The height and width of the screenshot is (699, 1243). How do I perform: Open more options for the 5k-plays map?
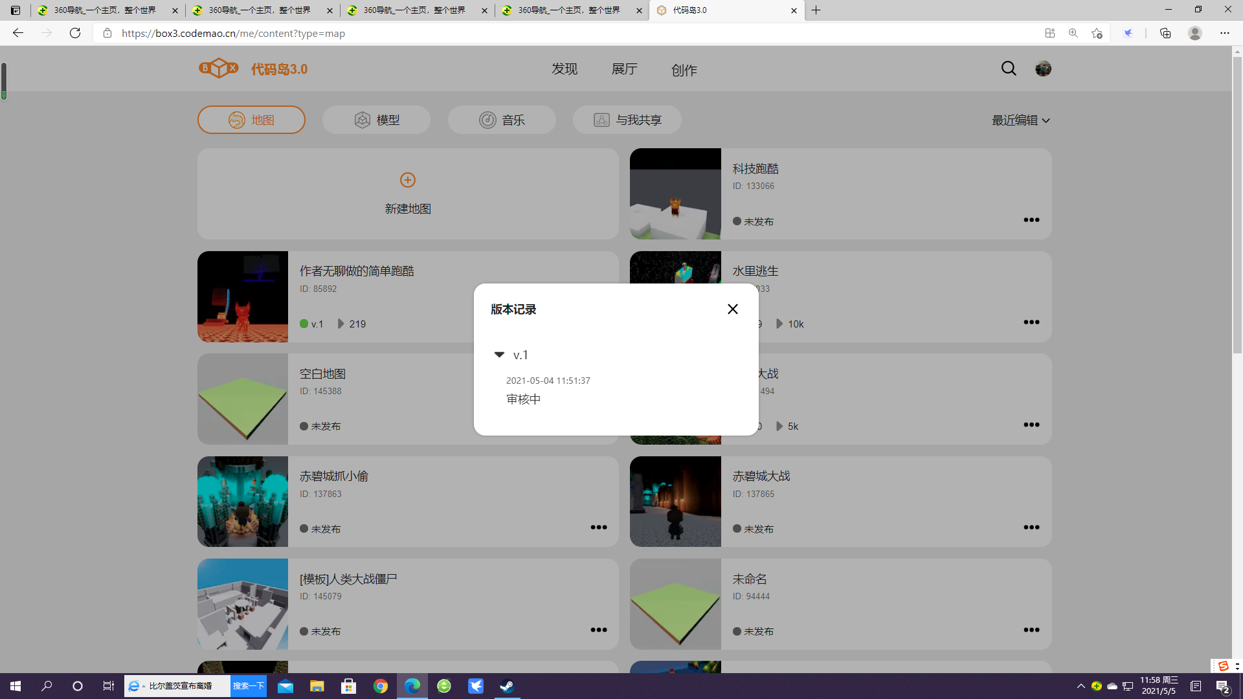point(1031,425)
